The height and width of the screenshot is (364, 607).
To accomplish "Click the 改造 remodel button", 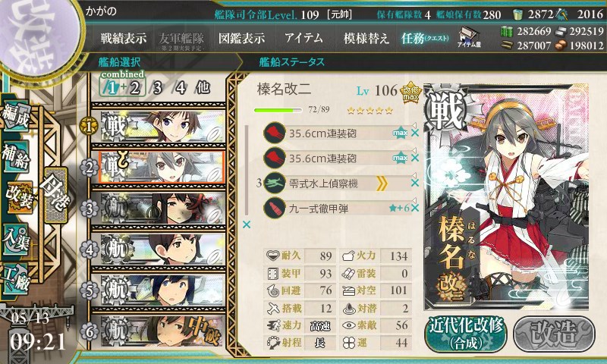I will (x=554, y=334).
